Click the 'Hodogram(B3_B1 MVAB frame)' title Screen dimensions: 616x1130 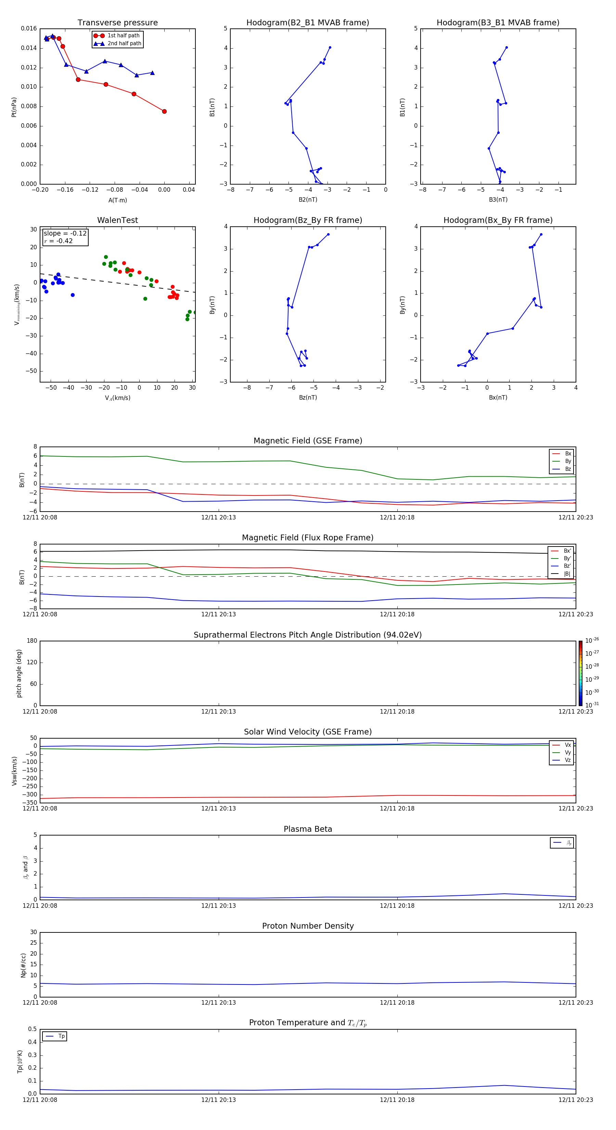point(498,22)
